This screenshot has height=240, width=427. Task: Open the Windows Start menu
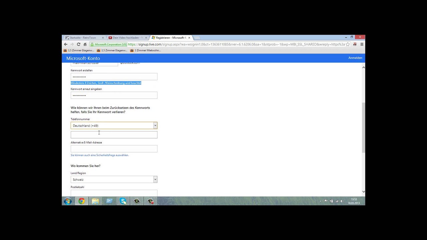(68, 201)
